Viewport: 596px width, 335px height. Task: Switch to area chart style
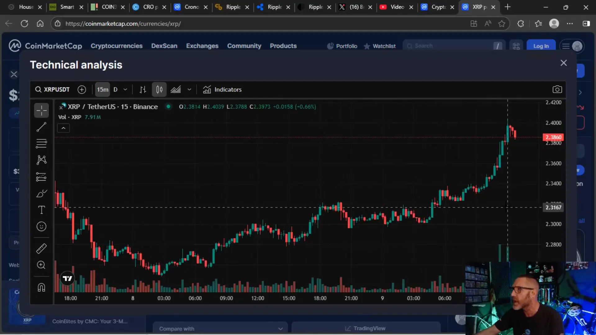coord(176,90)
